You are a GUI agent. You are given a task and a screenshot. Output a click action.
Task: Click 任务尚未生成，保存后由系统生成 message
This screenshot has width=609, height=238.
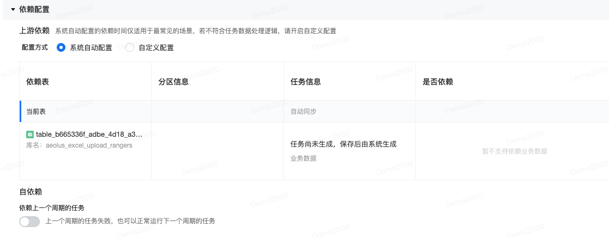pos(343,144)
